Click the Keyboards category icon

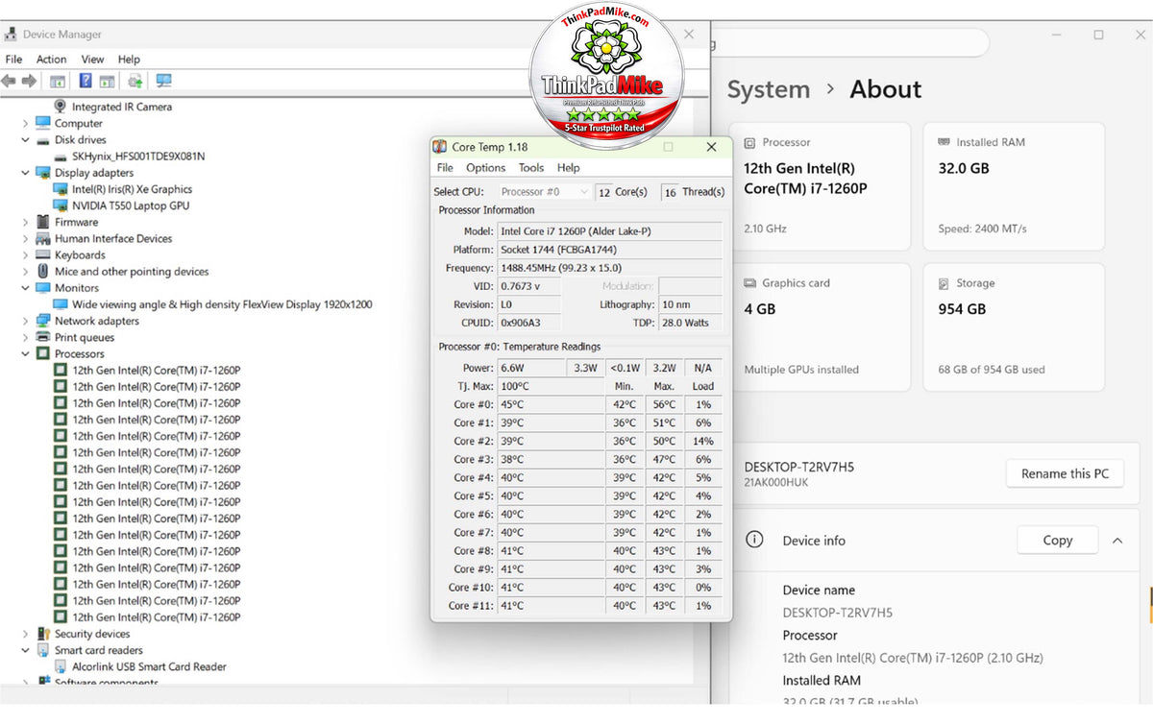pos(43,255)
